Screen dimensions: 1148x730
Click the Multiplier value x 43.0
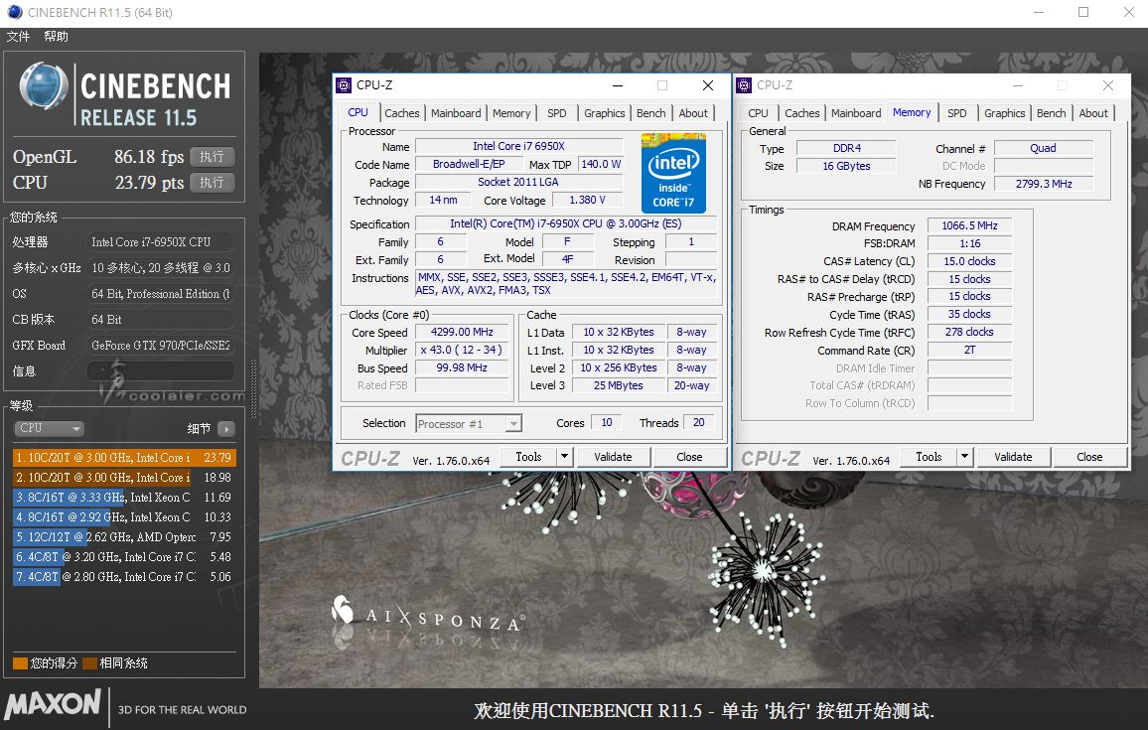(x=462, y=350)
